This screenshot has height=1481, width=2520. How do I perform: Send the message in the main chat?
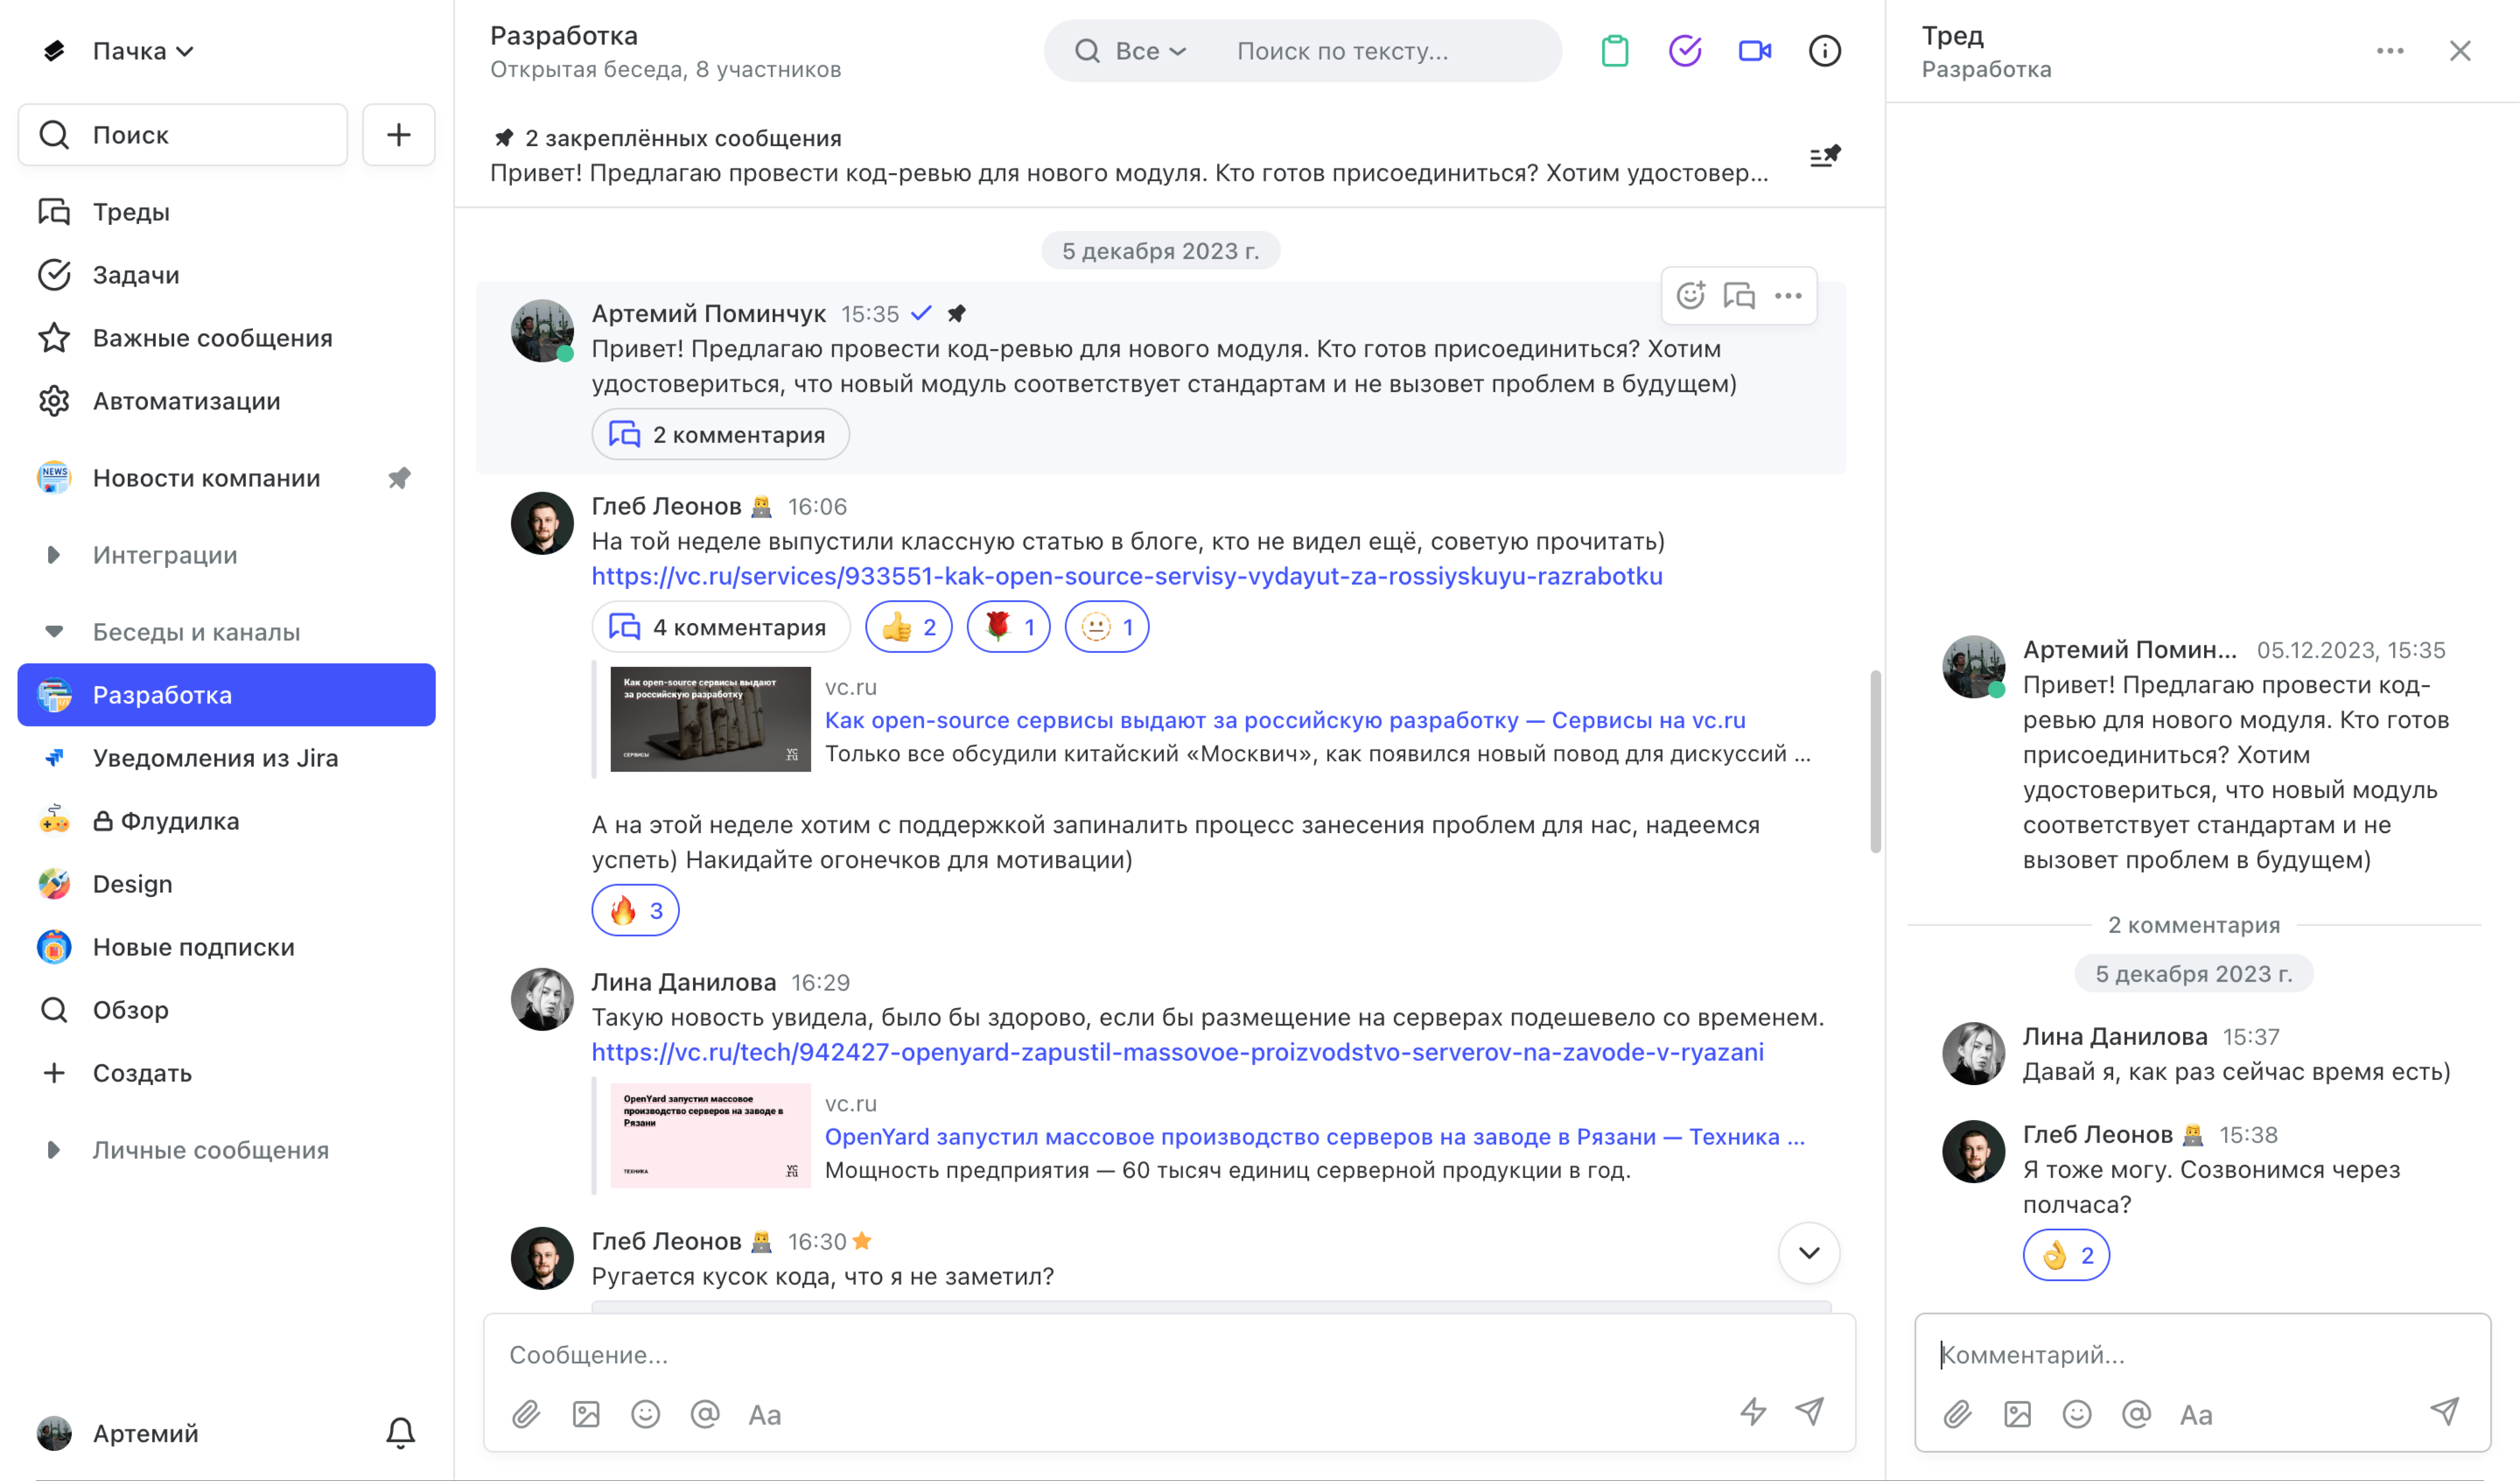pos(1810,1411)
